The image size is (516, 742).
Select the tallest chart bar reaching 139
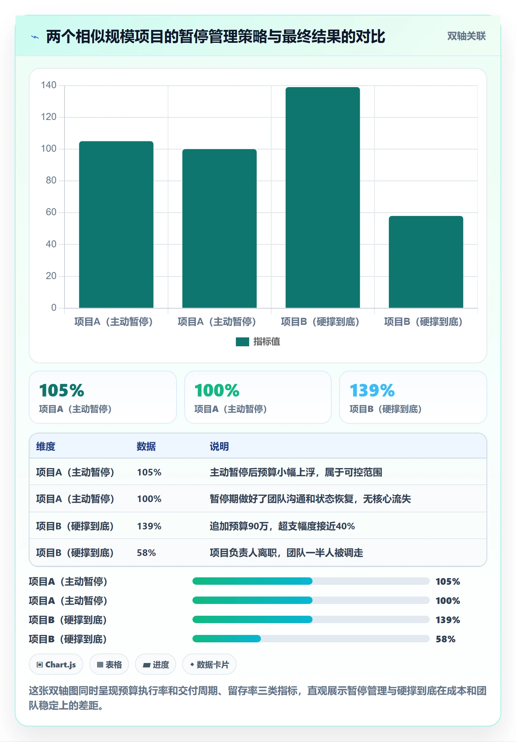[322, 197]
